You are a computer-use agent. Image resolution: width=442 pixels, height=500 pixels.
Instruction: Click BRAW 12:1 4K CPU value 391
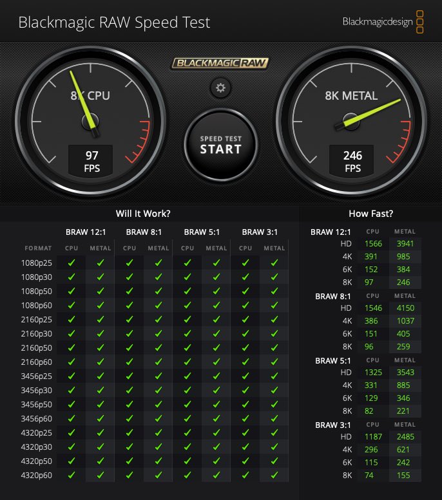(x=370, y=256)
